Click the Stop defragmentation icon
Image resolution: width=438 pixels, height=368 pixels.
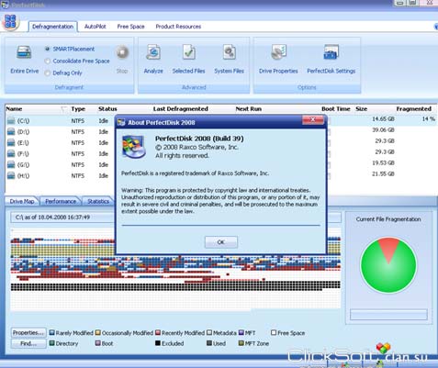coord(123,52)
